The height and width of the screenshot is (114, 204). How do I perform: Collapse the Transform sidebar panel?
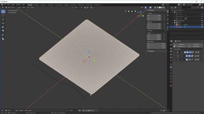click(147, 10)
